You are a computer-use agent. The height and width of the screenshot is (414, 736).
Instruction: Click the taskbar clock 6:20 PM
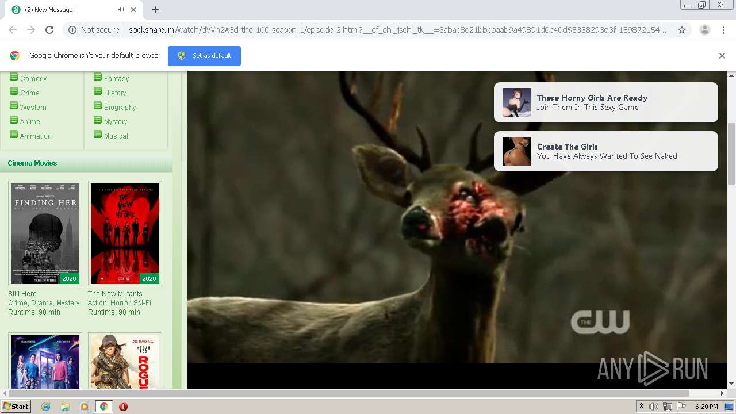[x=706, y=407]
